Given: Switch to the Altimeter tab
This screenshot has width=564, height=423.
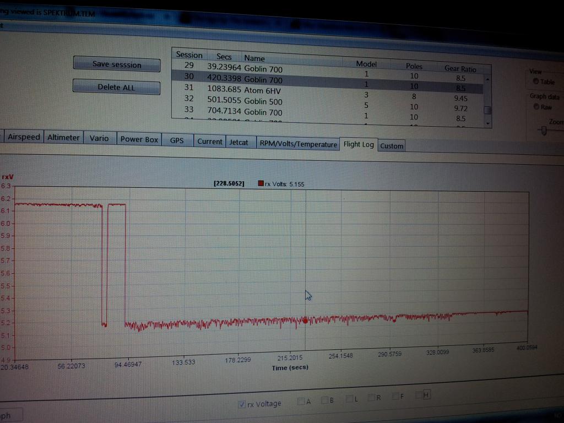Looking at the screenshot, I should (63, 138).
